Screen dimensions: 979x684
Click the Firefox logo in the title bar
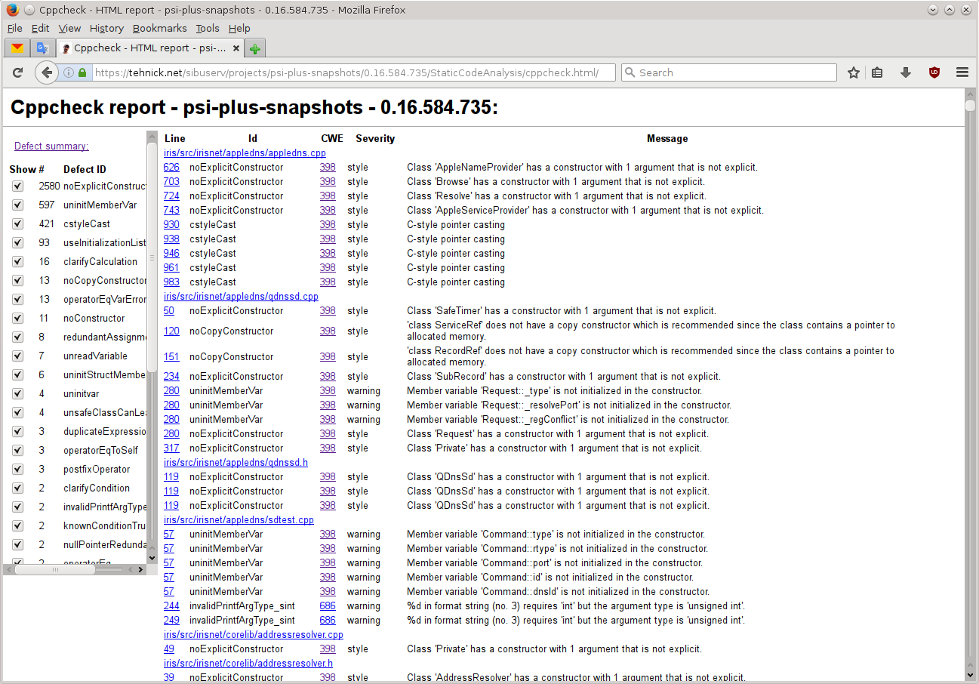pyautogui.click(x=11, y=10)
